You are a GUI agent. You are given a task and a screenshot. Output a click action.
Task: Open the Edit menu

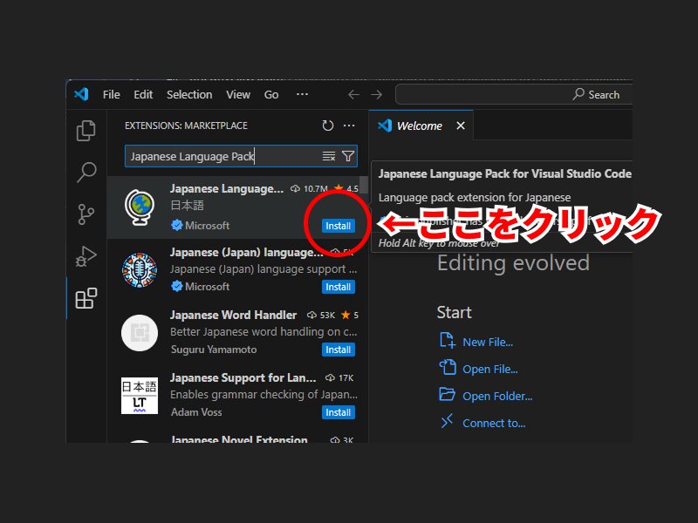[143, 95]
